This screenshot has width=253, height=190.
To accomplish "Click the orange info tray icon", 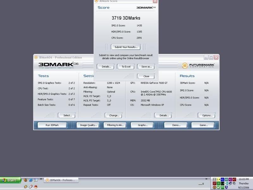I will 214,187.
